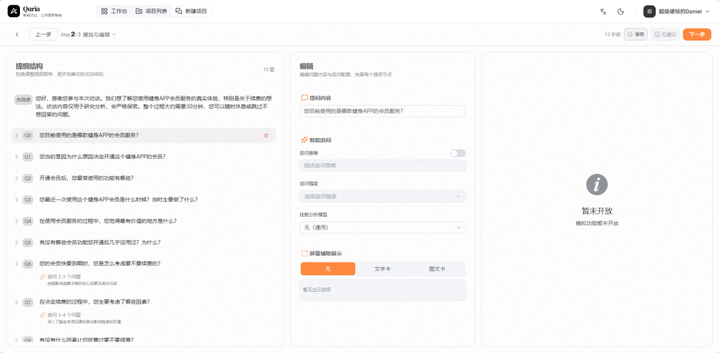Select question Q1 about opening membership
This screenshot has width=719, height=353.
pos(144,157)
